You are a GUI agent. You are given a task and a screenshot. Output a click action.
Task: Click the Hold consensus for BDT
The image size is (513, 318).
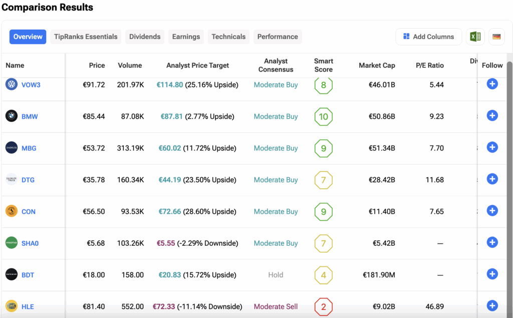click(x=276, y=275)
